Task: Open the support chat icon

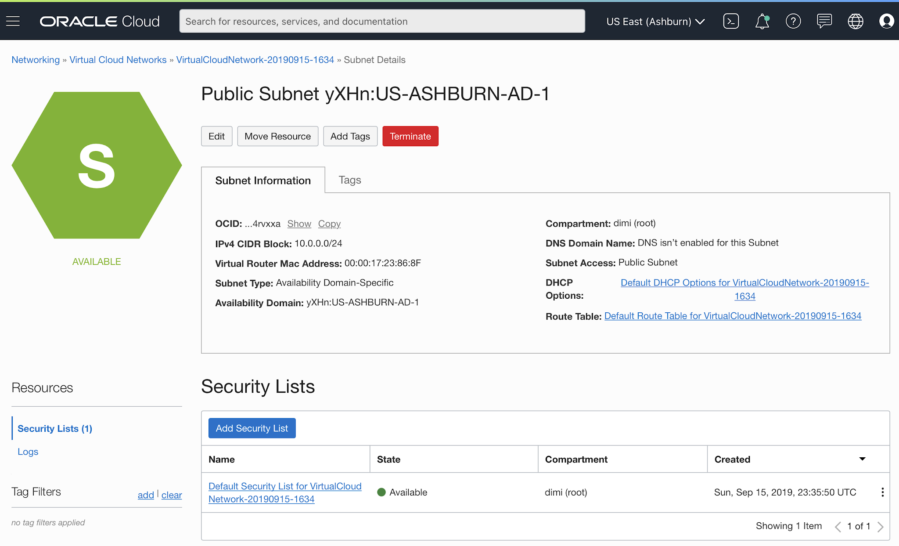Action: point(824,21)
